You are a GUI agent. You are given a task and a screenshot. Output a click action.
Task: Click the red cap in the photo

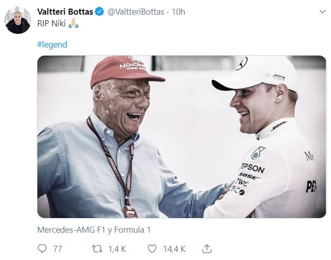pyautogui.click(x=125, y=70)
